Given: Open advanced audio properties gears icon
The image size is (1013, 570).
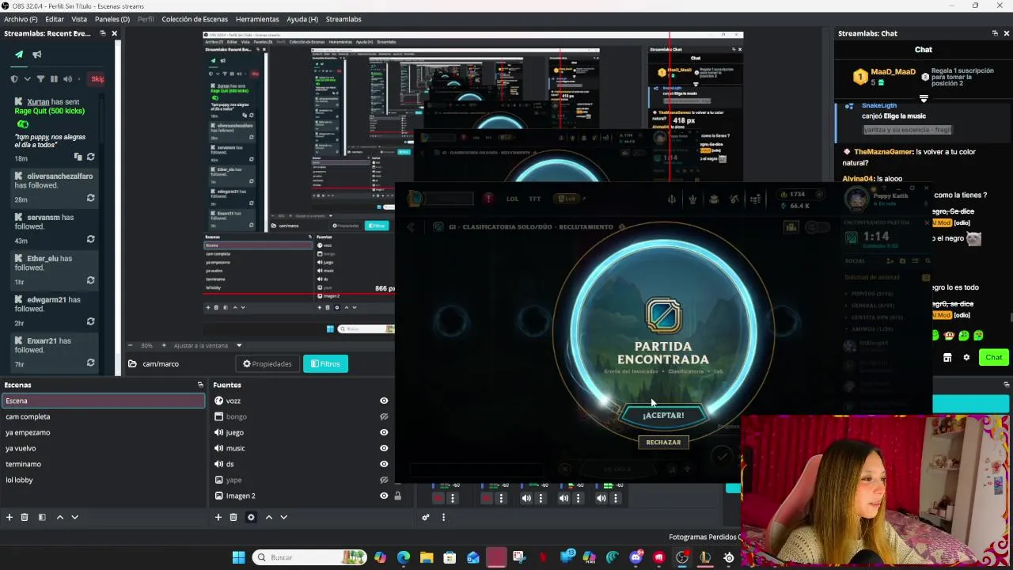Looking at the screenshot, I should (x=426, y=517).
